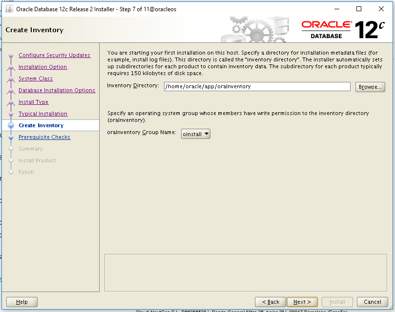
Task: Click the System Class step marker
Action: tap(11, 79)
